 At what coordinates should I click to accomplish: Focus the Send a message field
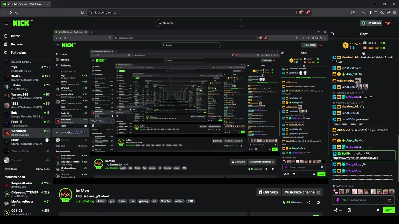click(x=363, y=200)
